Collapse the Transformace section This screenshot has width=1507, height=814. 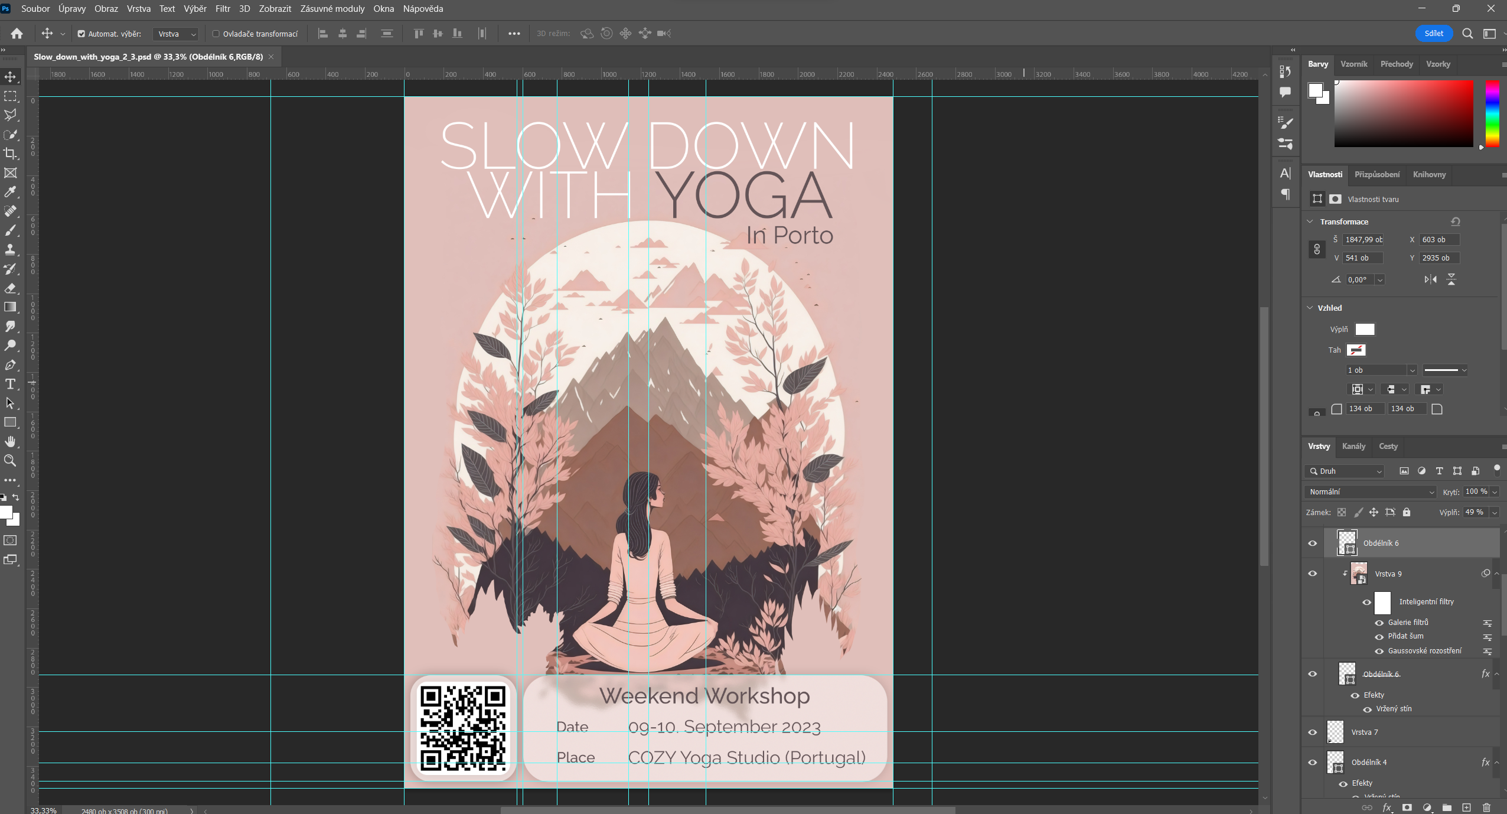click(x=1310, y=222)
